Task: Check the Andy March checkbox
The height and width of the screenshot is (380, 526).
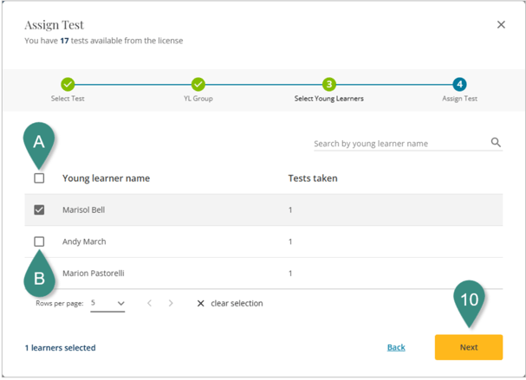Action: [39, 242]
